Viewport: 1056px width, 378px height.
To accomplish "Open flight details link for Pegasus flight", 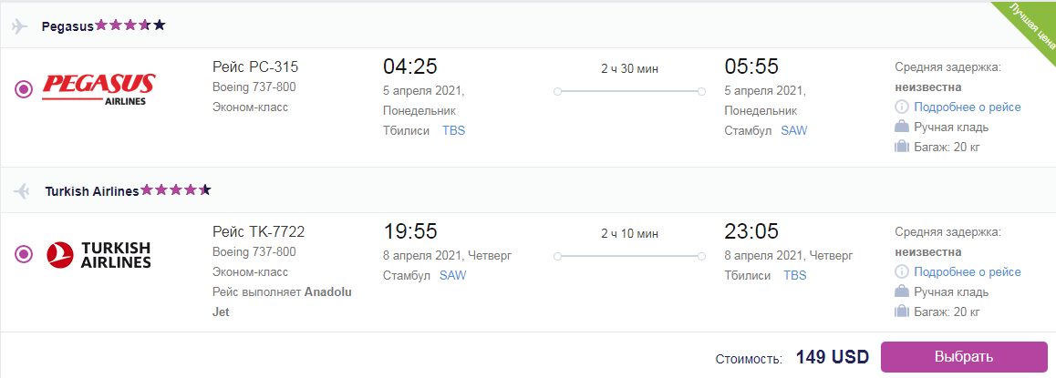I will [968, 107].
